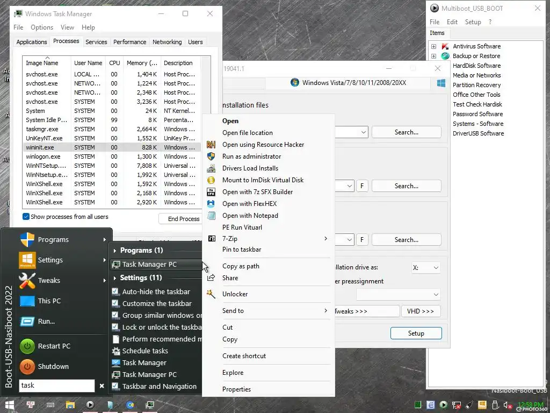This screenshot has height=413, width=550.
Task: Collapse the Settings (11) search results group
Action: (x=115, y=278)
